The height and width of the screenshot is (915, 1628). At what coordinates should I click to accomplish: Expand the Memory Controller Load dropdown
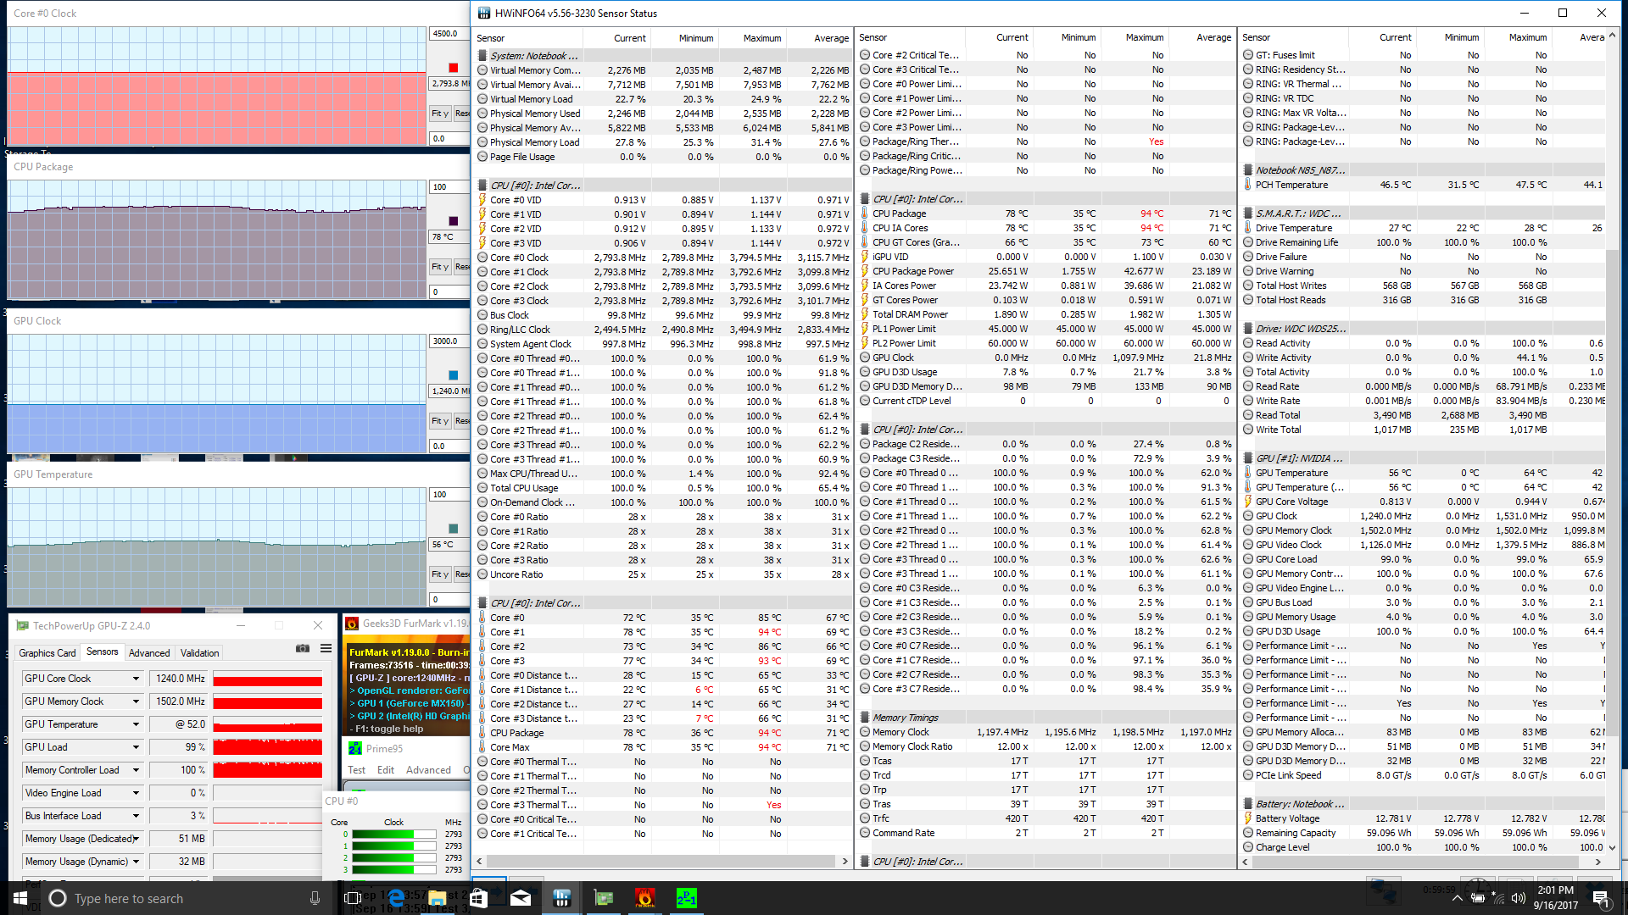click(136, 770)
